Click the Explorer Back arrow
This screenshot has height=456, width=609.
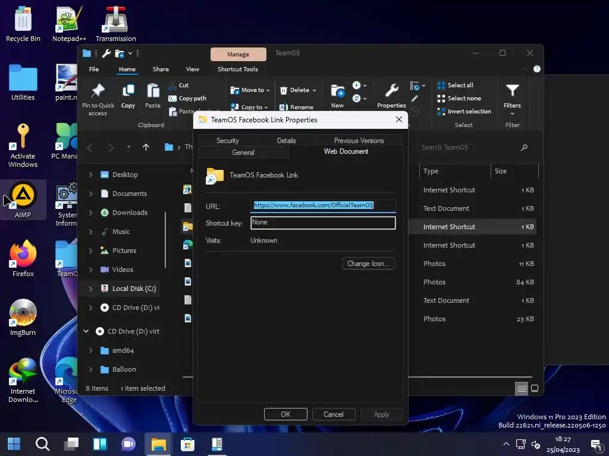pyautogui.click(x=90, y=147)
